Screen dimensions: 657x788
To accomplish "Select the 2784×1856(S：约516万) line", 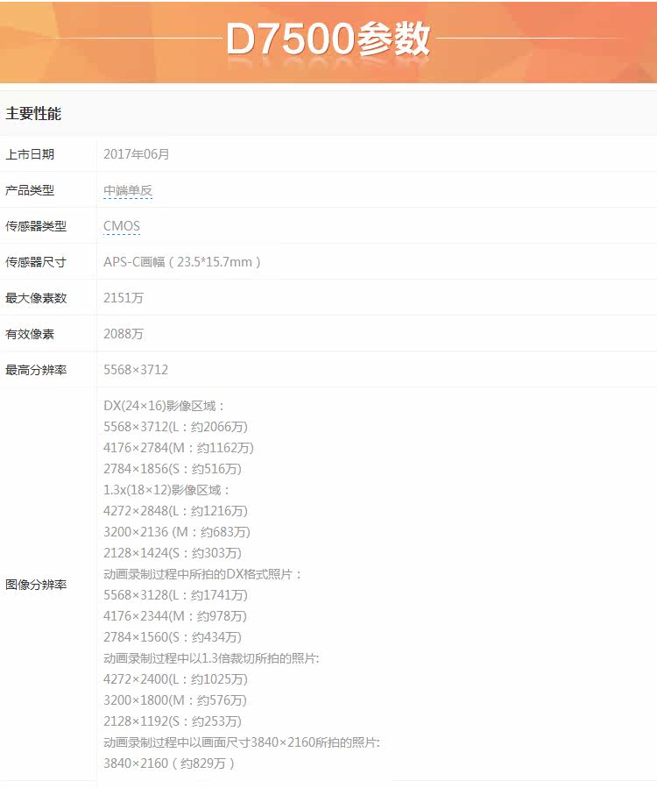I will [x=173, y=470].
